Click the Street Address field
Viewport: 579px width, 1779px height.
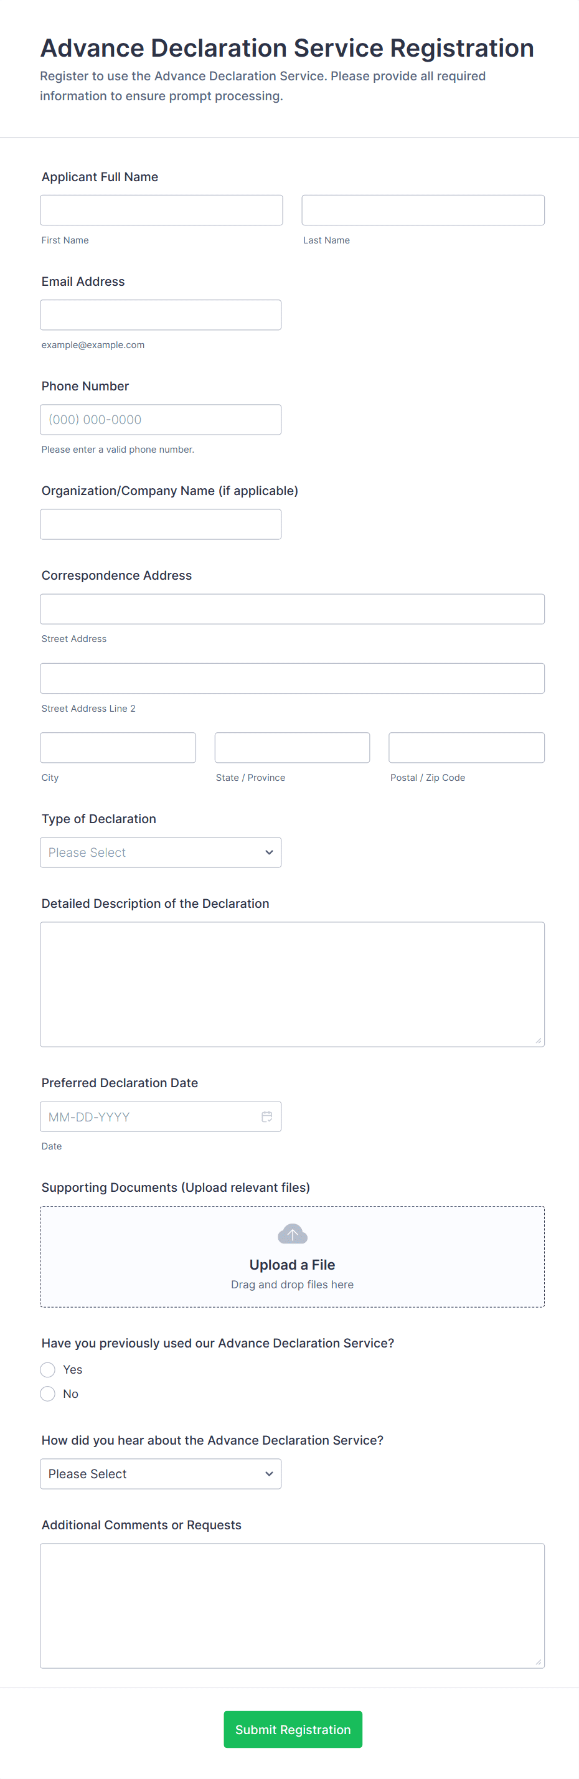point(292,609)
